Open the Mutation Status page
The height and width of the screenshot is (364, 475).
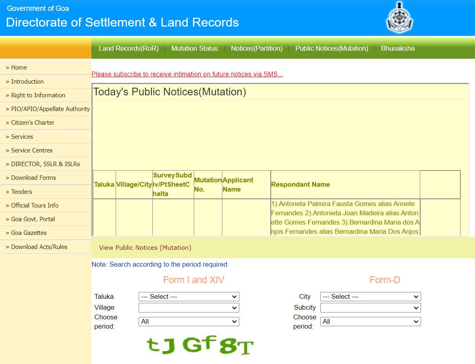pos(195,48)
